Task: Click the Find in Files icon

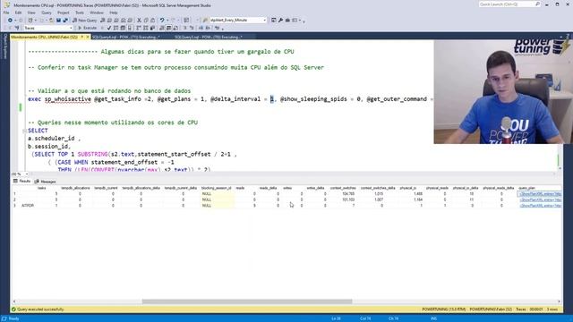Action: pyautogui.click(x=205, y=20)
